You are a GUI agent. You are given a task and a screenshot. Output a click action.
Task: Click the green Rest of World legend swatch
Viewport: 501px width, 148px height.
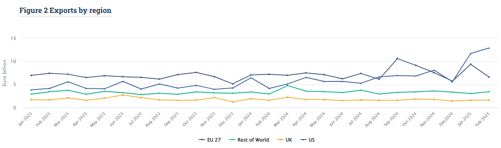tap(233, 140)
